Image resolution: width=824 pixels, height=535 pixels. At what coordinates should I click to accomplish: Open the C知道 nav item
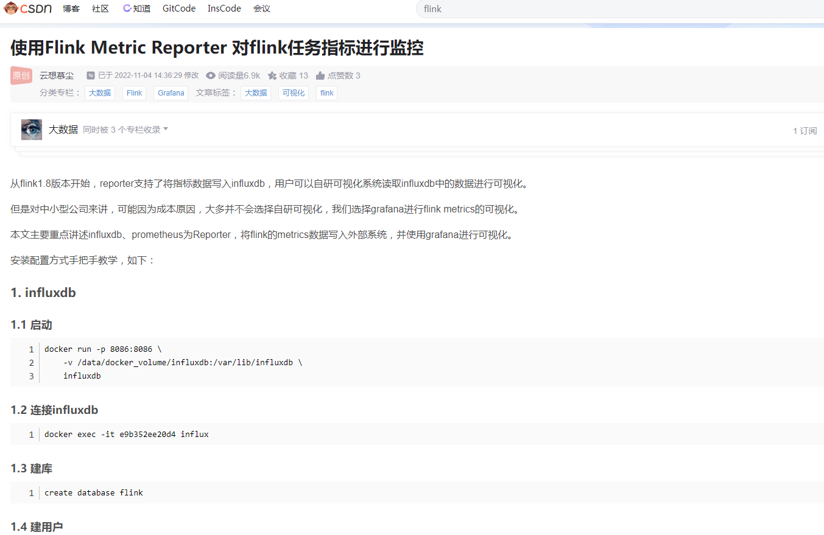(x=136, y=9)
